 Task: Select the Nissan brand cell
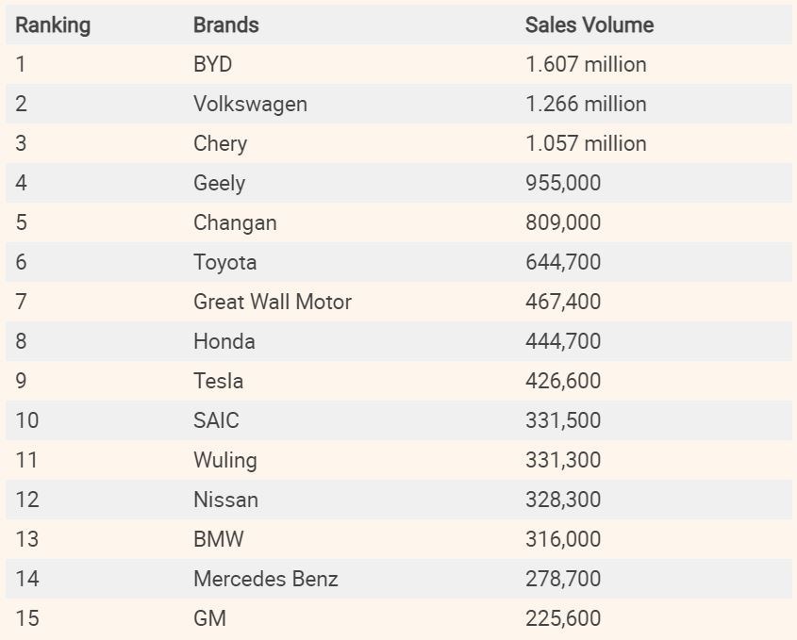coord(225,501)
